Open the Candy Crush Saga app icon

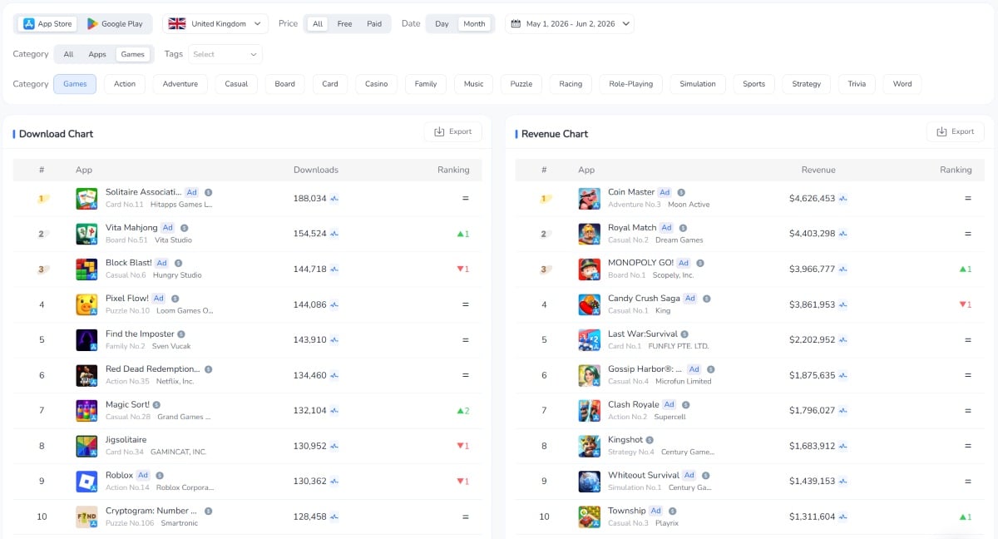point(589,304)
